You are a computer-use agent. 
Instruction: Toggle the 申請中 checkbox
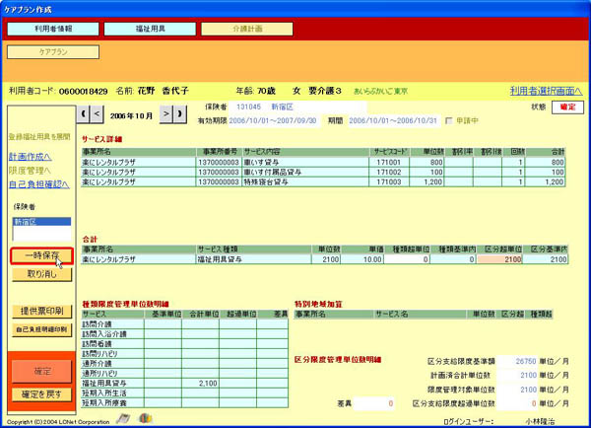coord(448,120)
